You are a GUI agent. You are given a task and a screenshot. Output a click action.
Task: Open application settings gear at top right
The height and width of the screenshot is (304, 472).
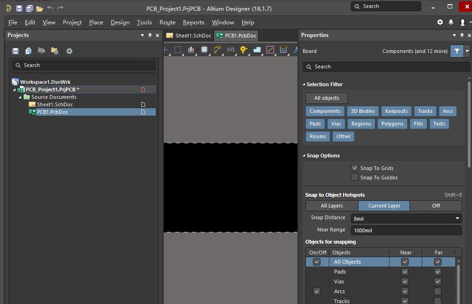(x=440, y=22)
